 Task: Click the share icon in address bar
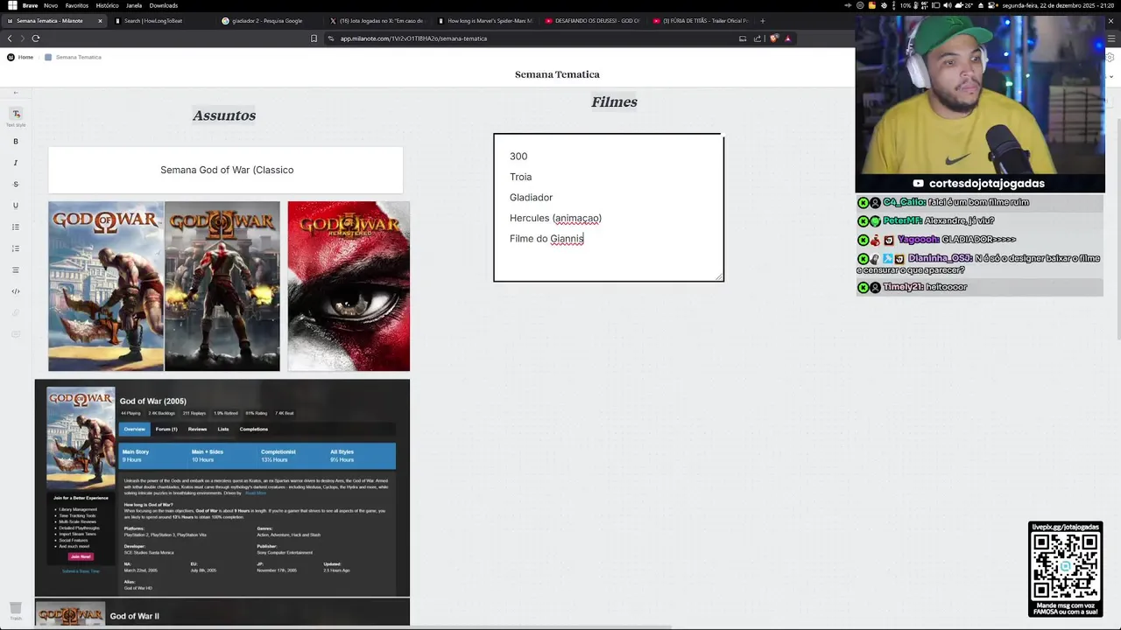[x=758, y=38]
